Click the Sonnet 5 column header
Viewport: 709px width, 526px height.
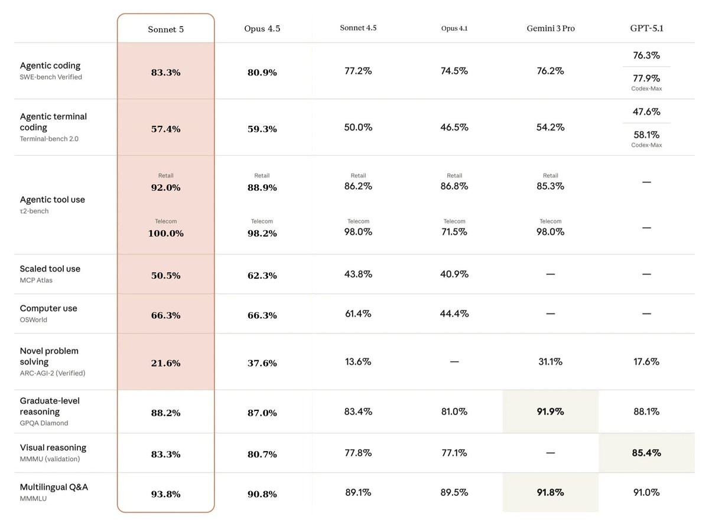tap(165, 30)
